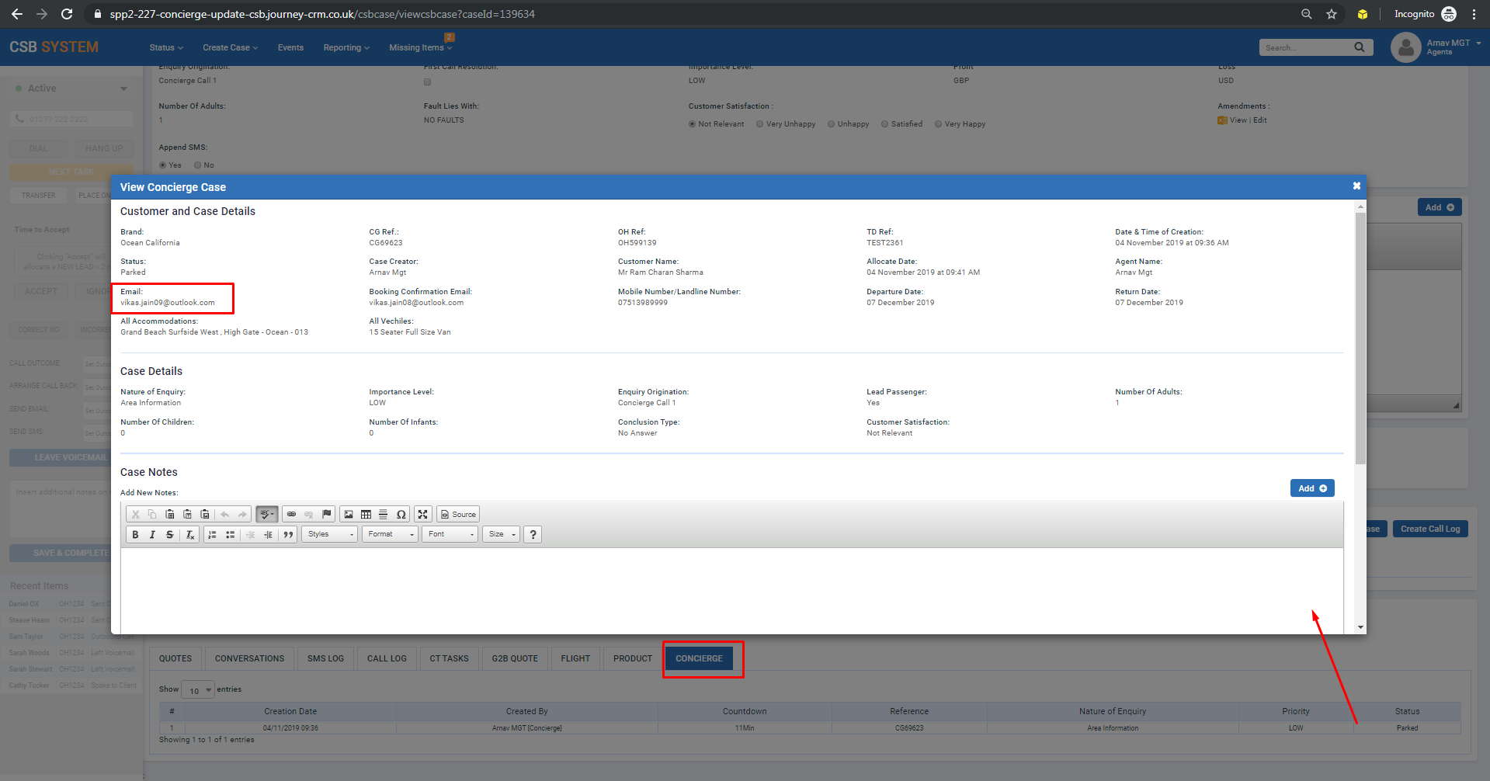Click the Edit amendments link

(x=1259, y=120)
